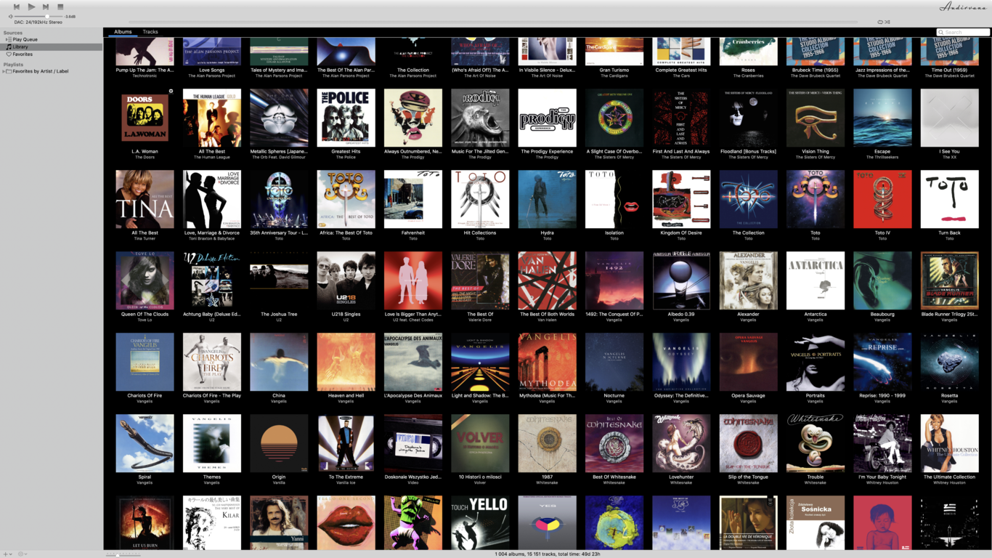Click the "Isolation" album title
992x558 pixels.
pos(614,233)
